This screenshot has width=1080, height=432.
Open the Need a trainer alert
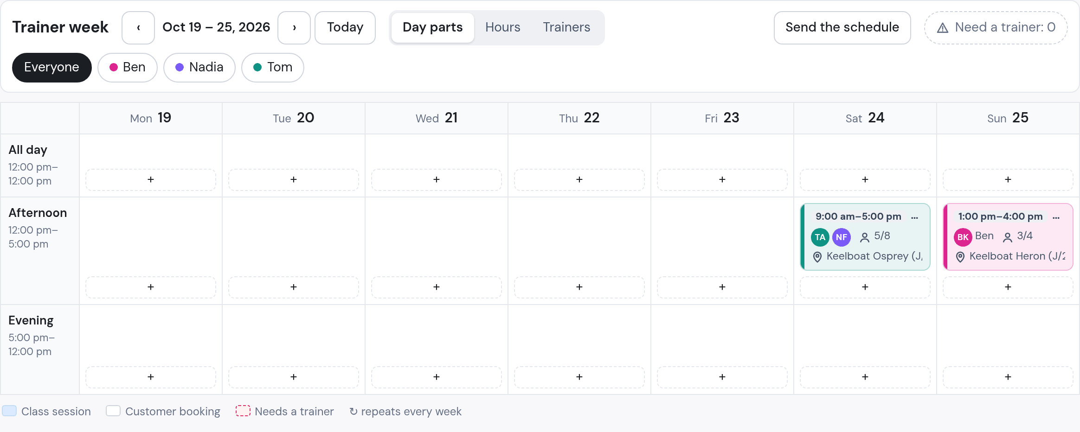[x=996, y=28]
